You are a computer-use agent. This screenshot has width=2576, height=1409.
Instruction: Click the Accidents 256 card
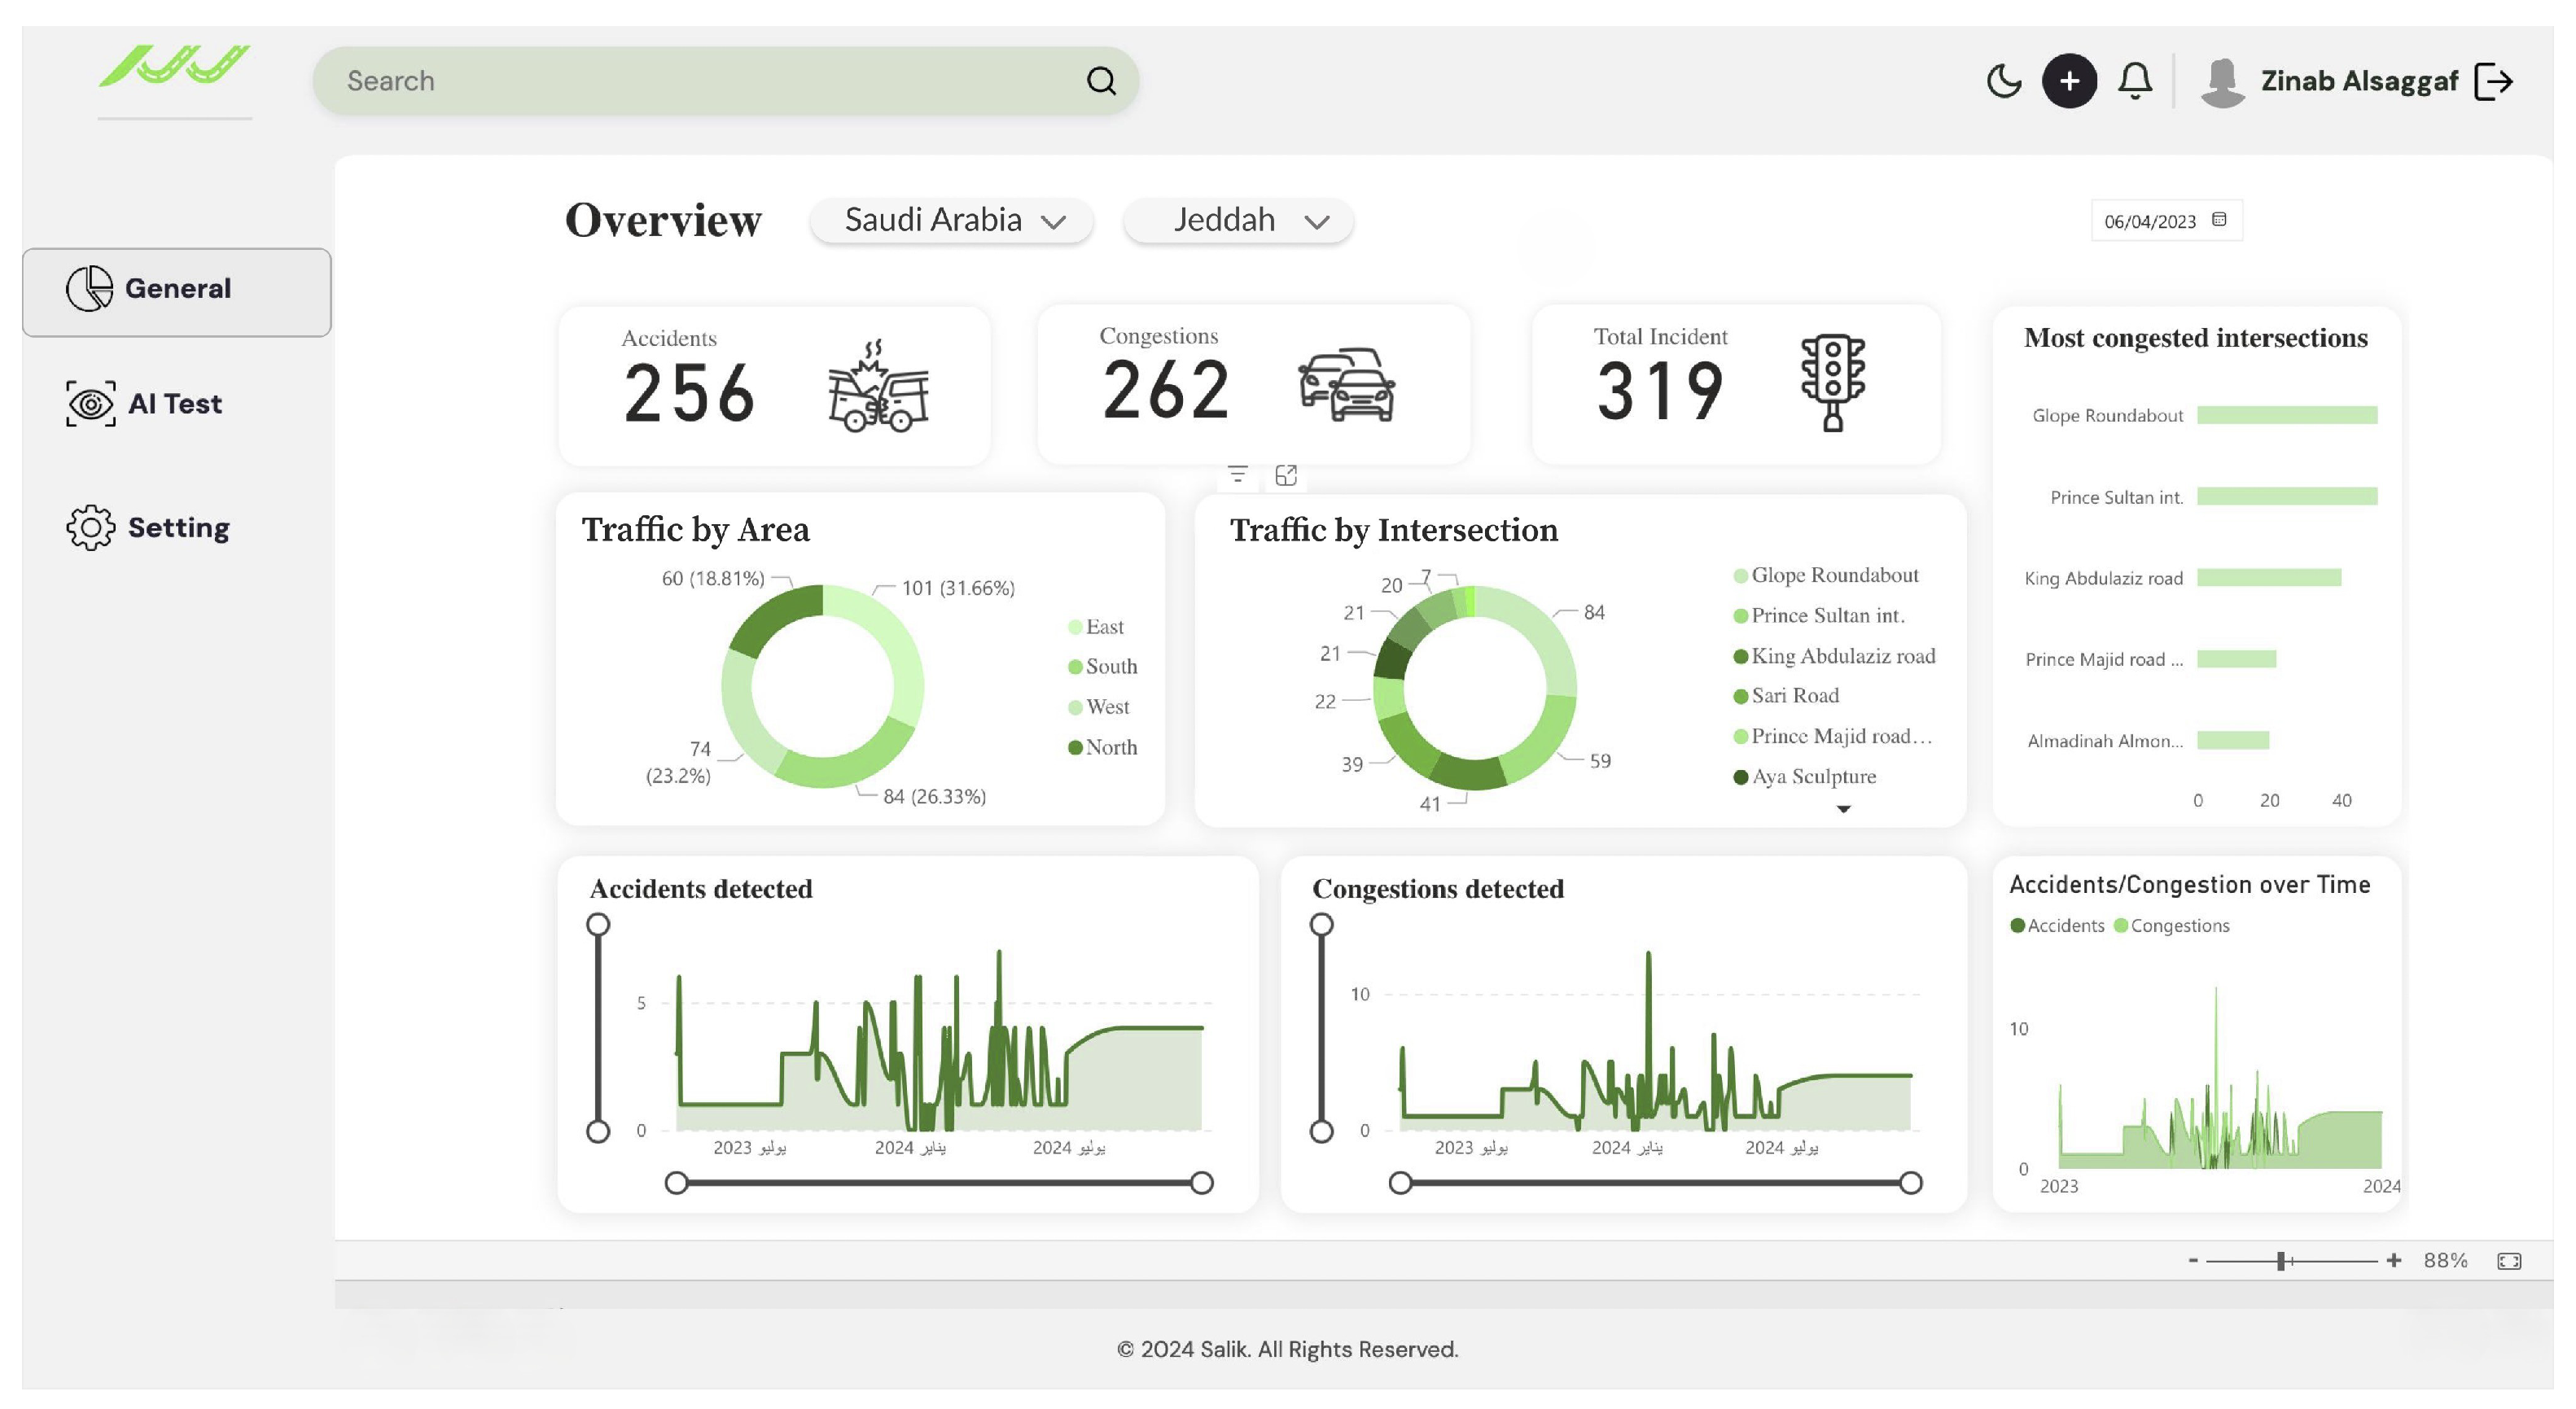tap(774, 386)
